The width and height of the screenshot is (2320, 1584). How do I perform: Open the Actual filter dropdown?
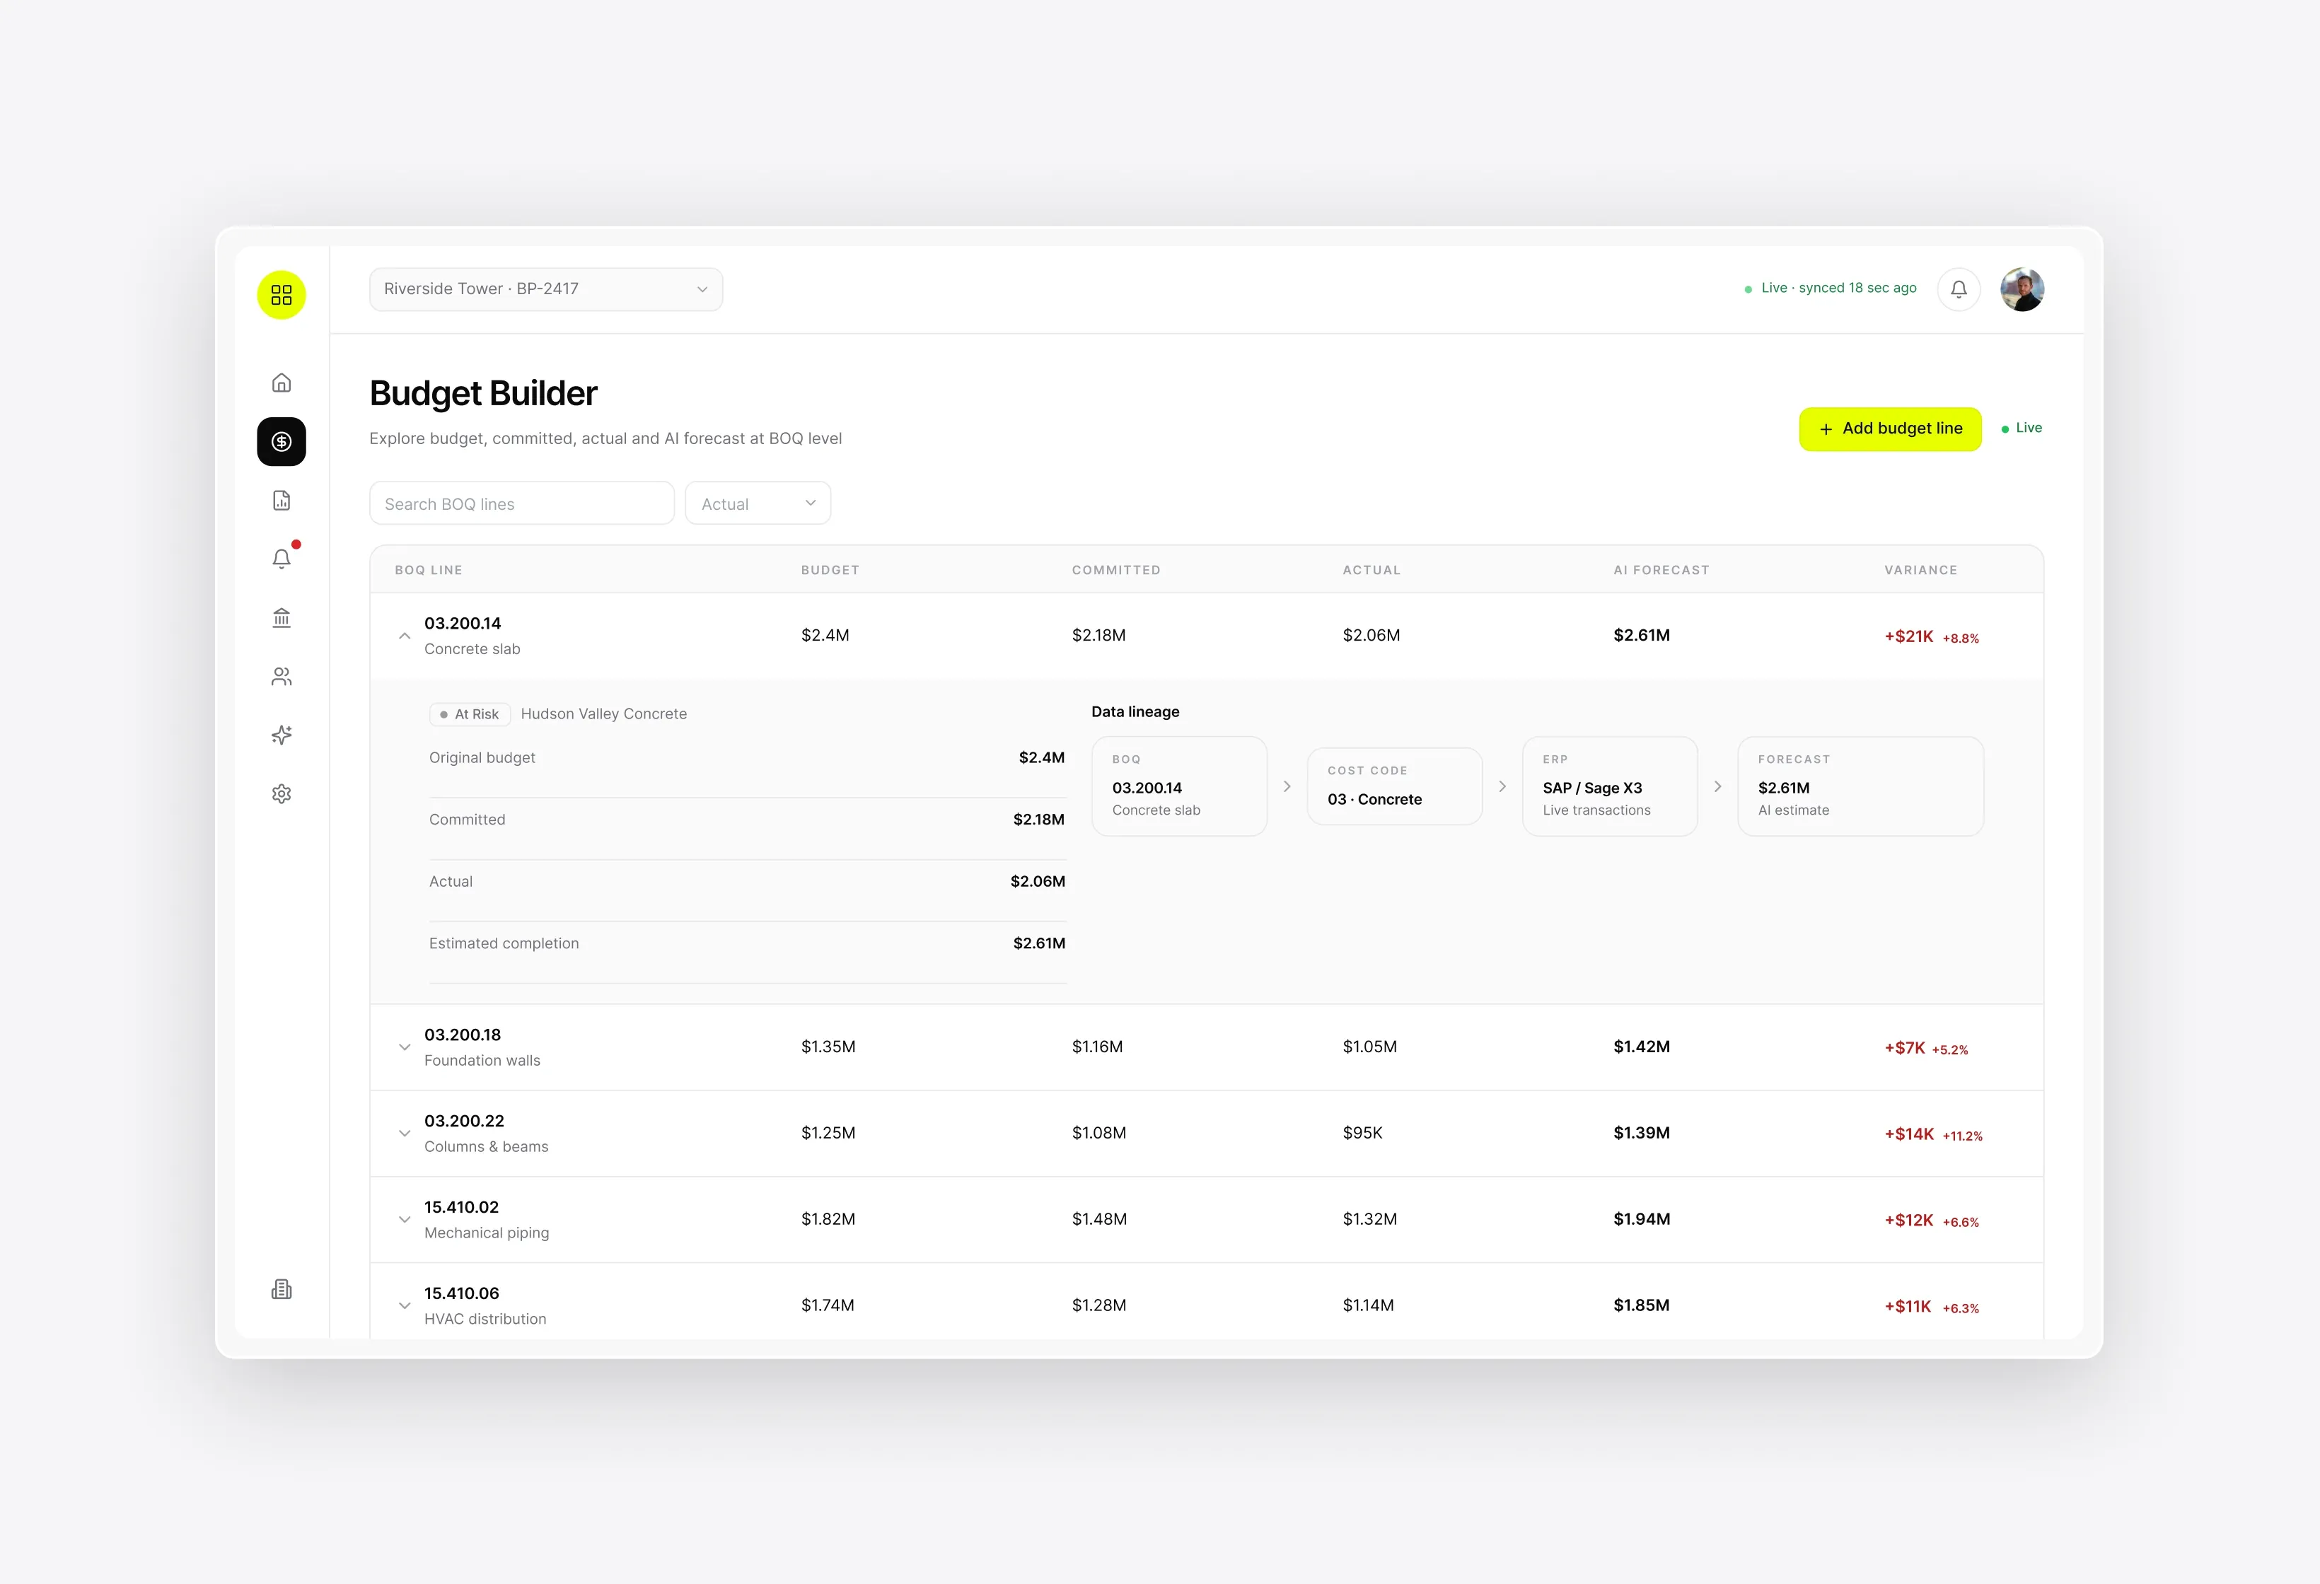click(758, 503)
